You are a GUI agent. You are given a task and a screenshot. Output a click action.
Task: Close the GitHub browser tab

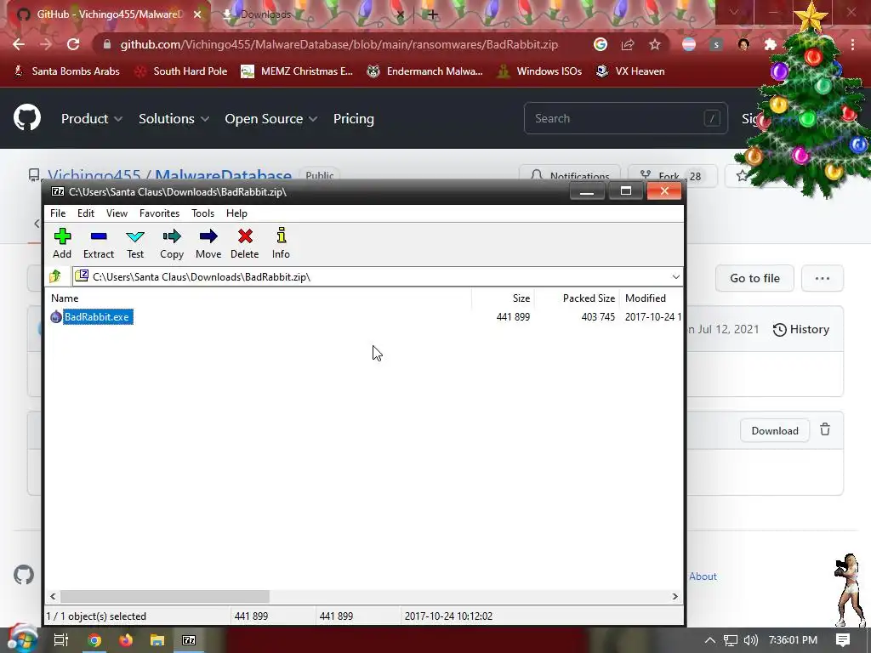click(197, 14)
